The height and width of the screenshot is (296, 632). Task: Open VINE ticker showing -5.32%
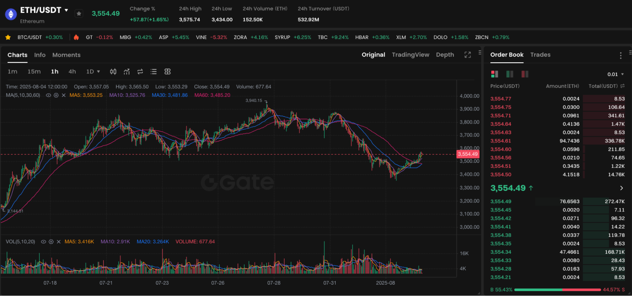click(x=212, y=37)
